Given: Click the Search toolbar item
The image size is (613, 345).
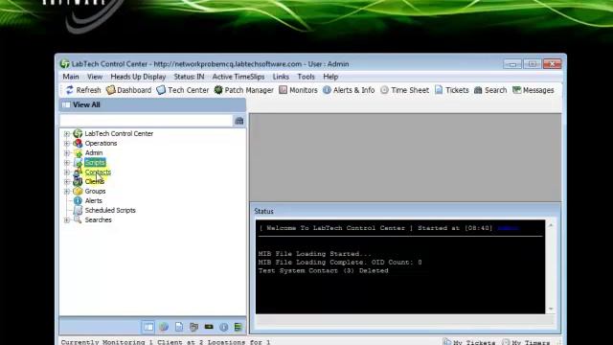Looking at the screenshot, I should [x=490, y=90].
